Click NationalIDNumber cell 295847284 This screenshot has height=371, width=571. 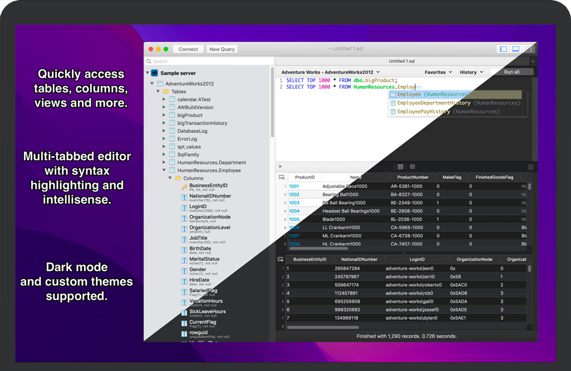click(x=347, y=269)
